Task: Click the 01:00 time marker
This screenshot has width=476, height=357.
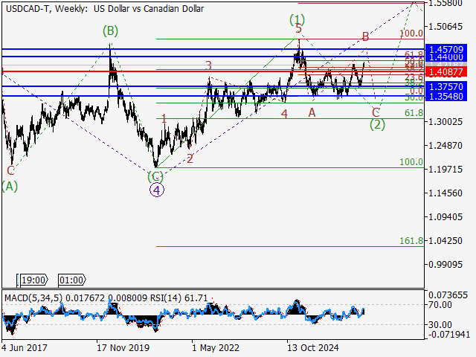Action: (71, 280)
